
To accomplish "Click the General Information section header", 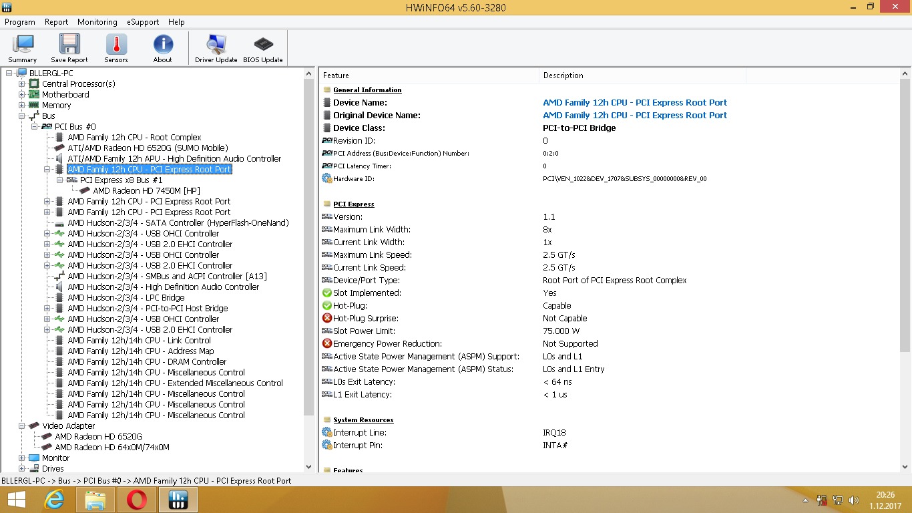I will click(x=367, y=90).
